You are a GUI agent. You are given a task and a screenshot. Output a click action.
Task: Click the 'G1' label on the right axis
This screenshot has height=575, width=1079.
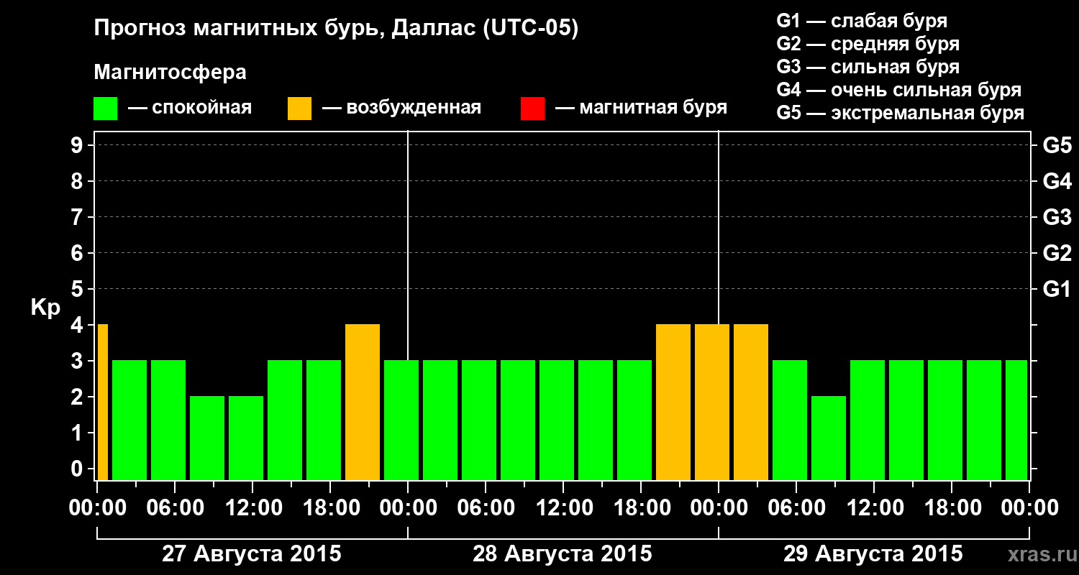(1057, 289)
